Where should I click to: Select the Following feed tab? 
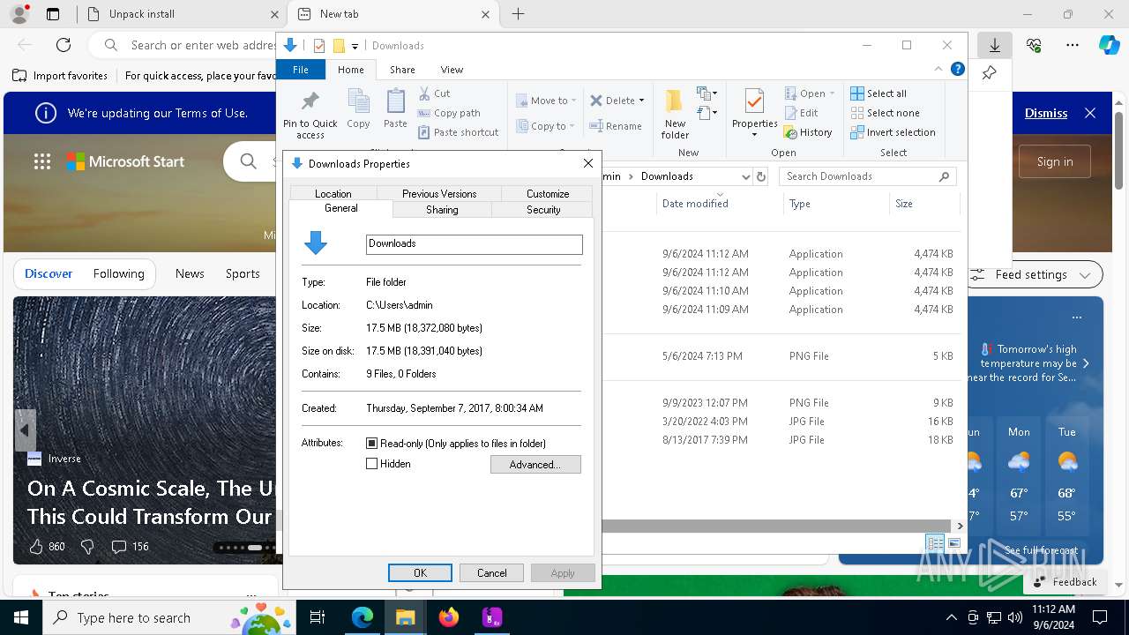(x=118, y=273)
